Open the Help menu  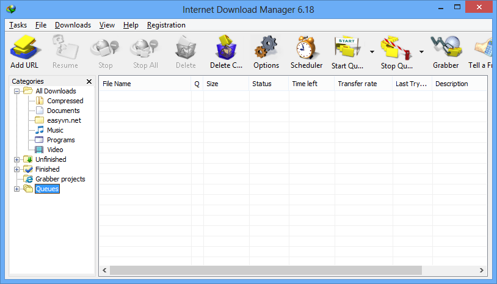click(x=131, y=25)
